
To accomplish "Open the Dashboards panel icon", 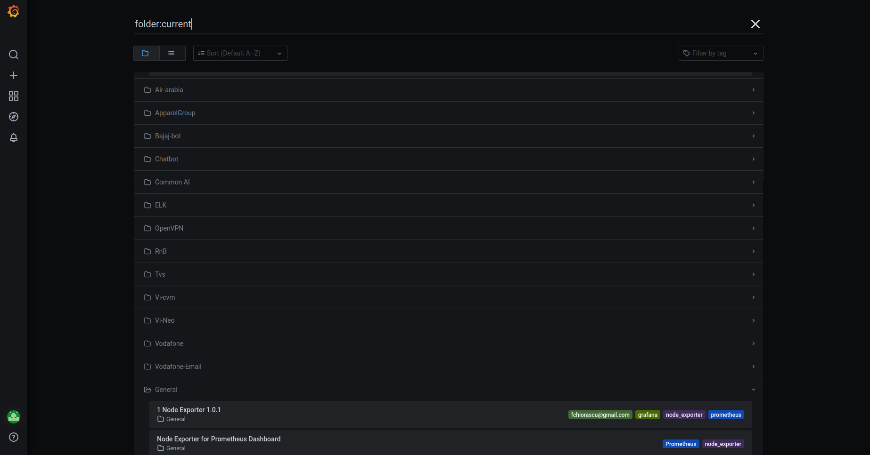I will coord(13,96).
